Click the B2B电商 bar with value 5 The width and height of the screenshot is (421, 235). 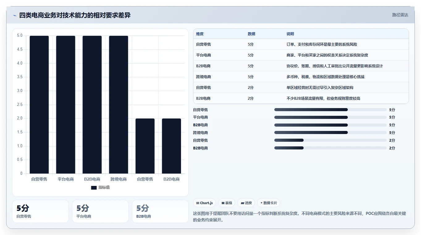tap(92, 105)
